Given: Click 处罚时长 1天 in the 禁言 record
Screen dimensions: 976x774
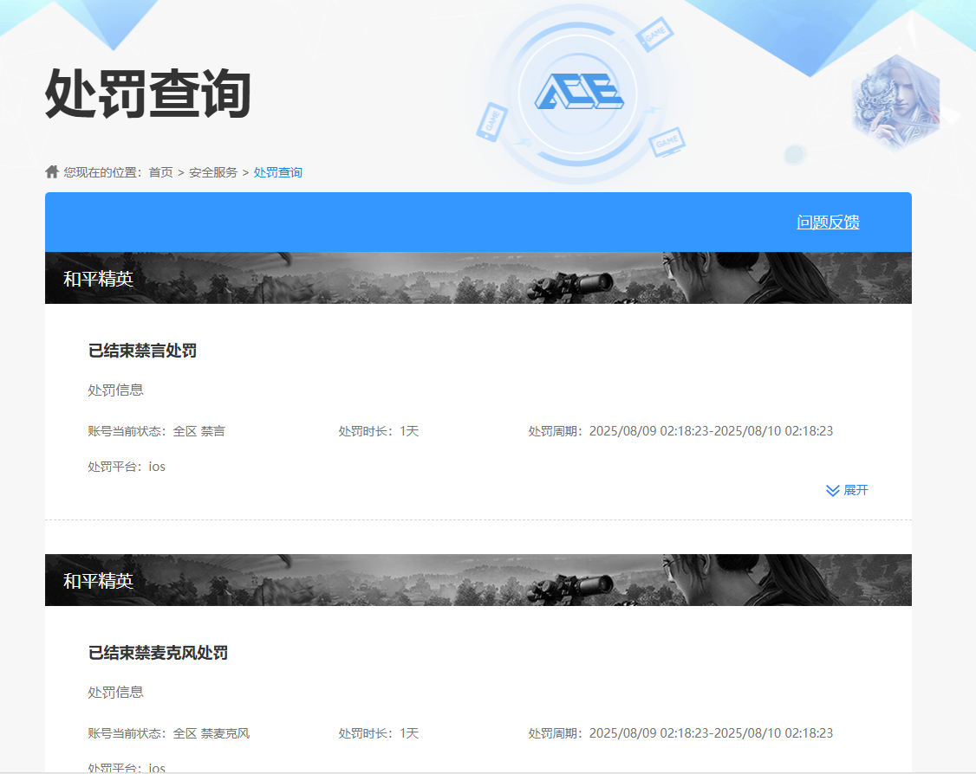Looking at the screenshot, I should (x=379, y=431).
